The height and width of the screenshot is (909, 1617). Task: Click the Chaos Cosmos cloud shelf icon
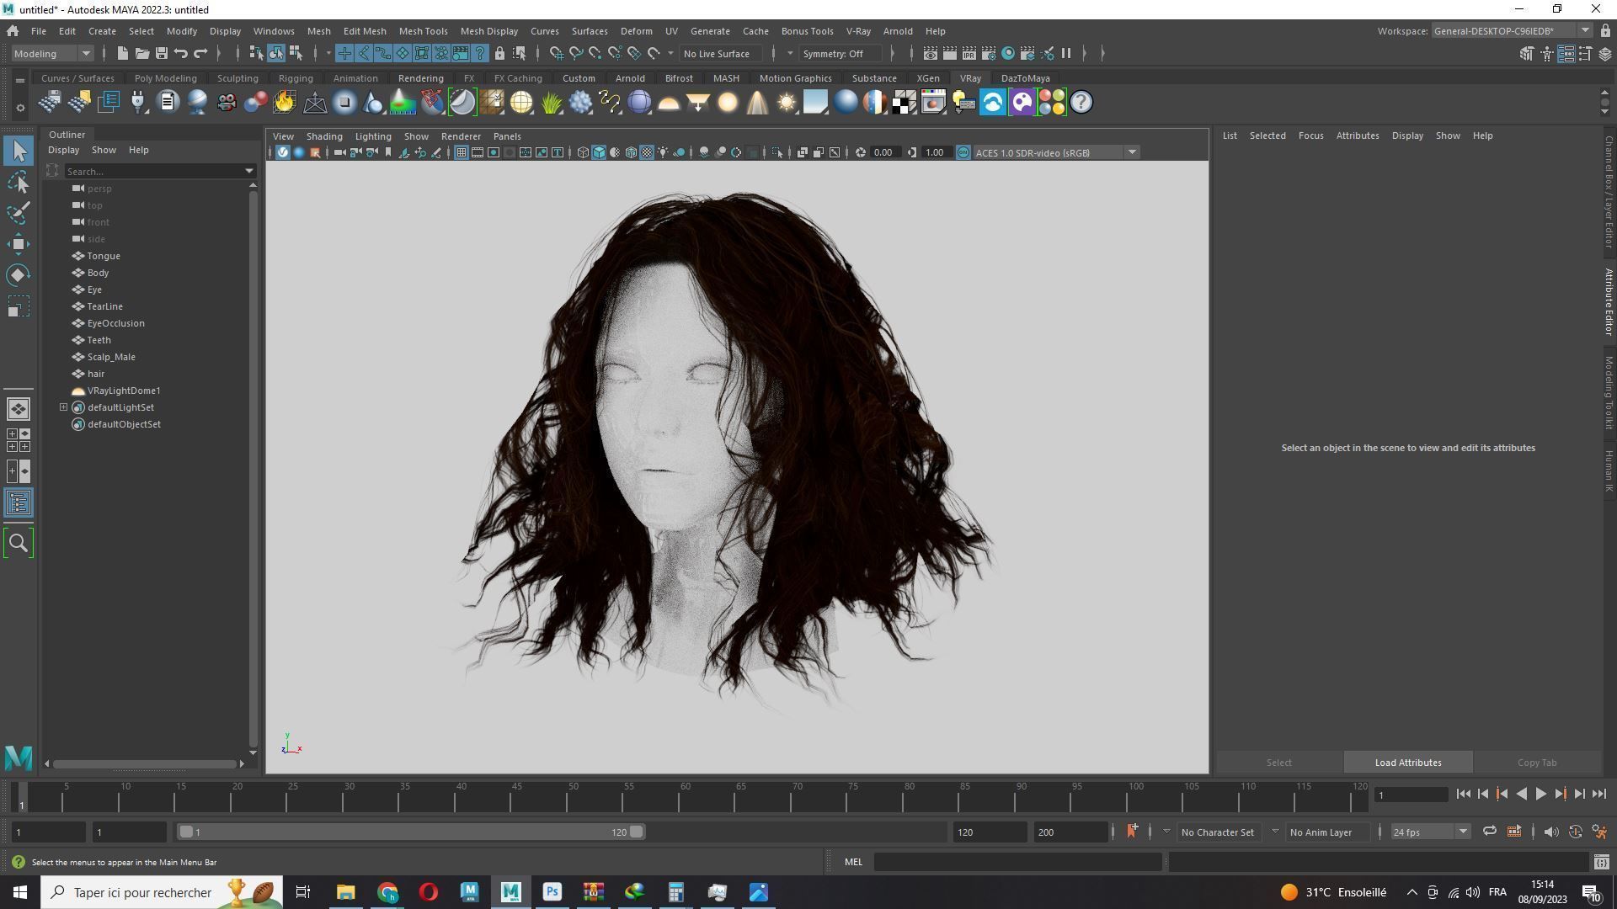[x=992, y=103]
